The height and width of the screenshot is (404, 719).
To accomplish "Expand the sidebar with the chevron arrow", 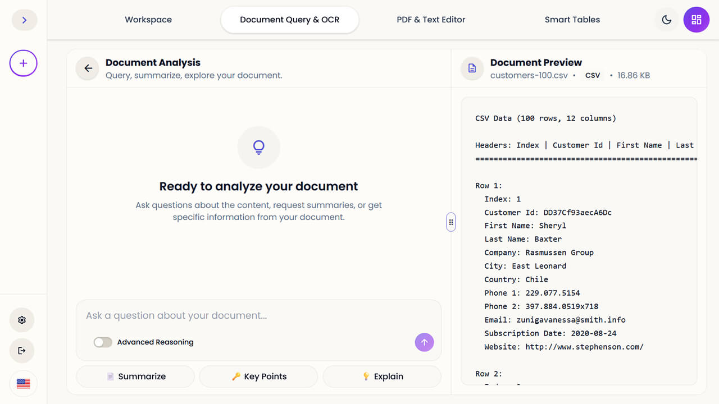I will 24,20.
